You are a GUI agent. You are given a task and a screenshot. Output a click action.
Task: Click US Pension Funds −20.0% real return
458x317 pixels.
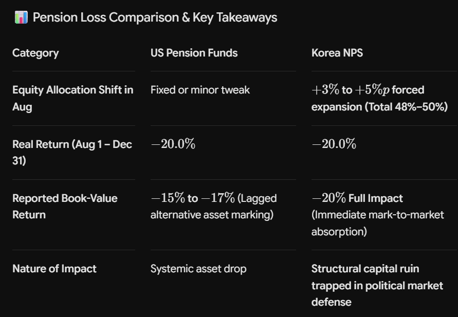(x=173, y=144)
